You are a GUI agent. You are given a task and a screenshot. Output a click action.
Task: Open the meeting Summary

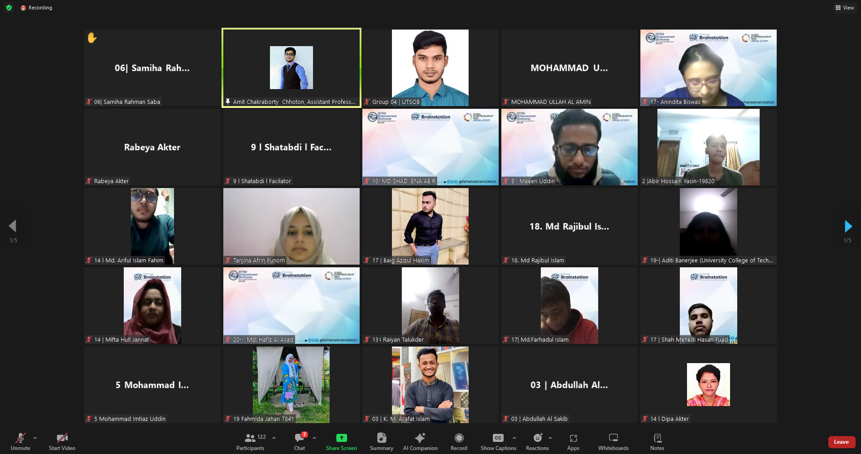pos(381,441)
